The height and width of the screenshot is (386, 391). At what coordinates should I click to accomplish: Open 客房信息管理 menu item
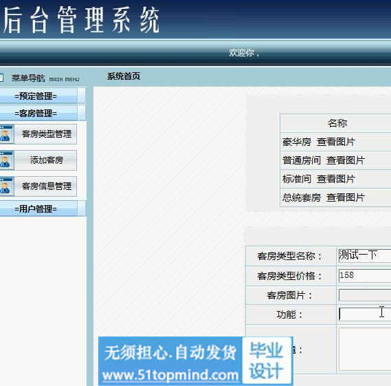(46, 186)
